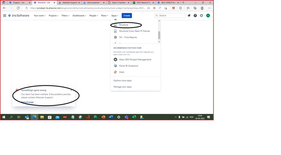Open the Windows action center
Image resolution: width=281 pixels, height=155 pixels.
(209, 117)
